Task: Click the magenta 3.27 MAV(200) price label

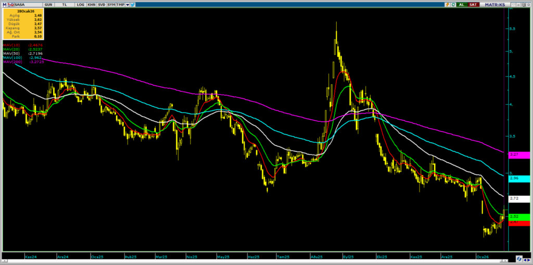Action: click(518, 155)
